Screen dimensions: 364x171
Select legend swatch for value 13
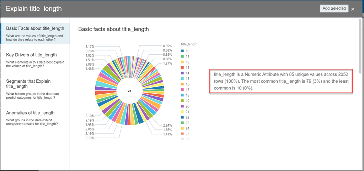click(182, 67)
